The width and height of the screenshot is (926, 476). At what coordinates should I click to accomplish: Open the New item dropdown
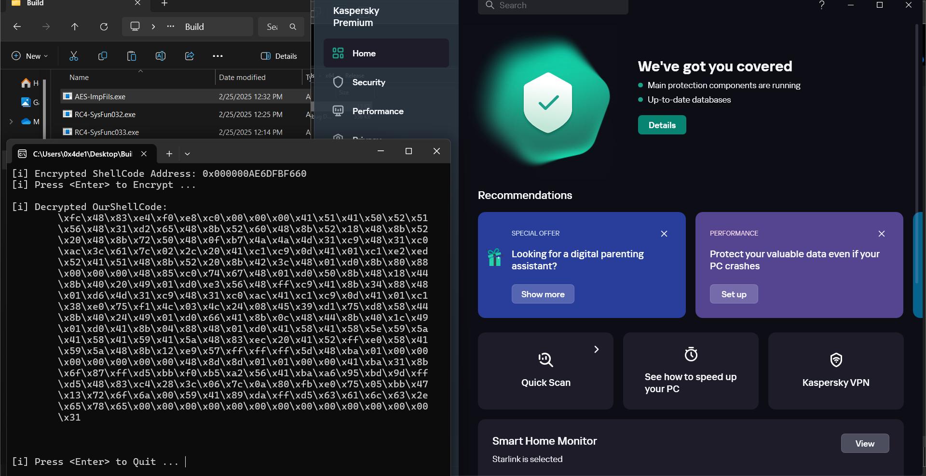point(30,56)
